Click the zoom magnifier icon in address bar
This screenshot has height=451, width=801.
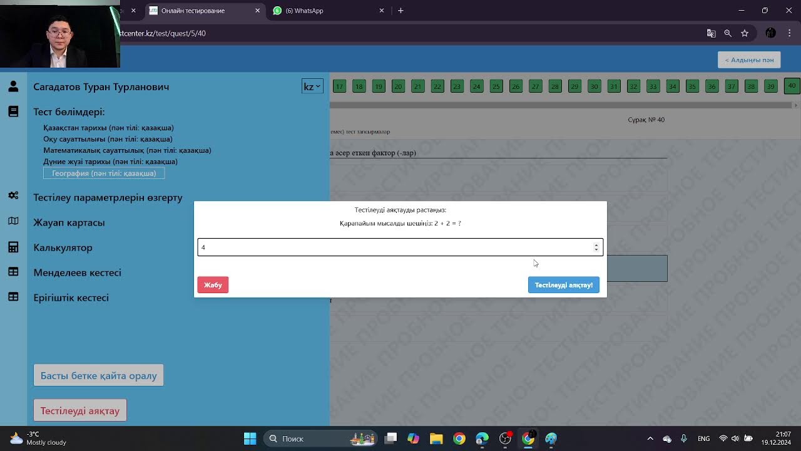(x=728, y=33)
